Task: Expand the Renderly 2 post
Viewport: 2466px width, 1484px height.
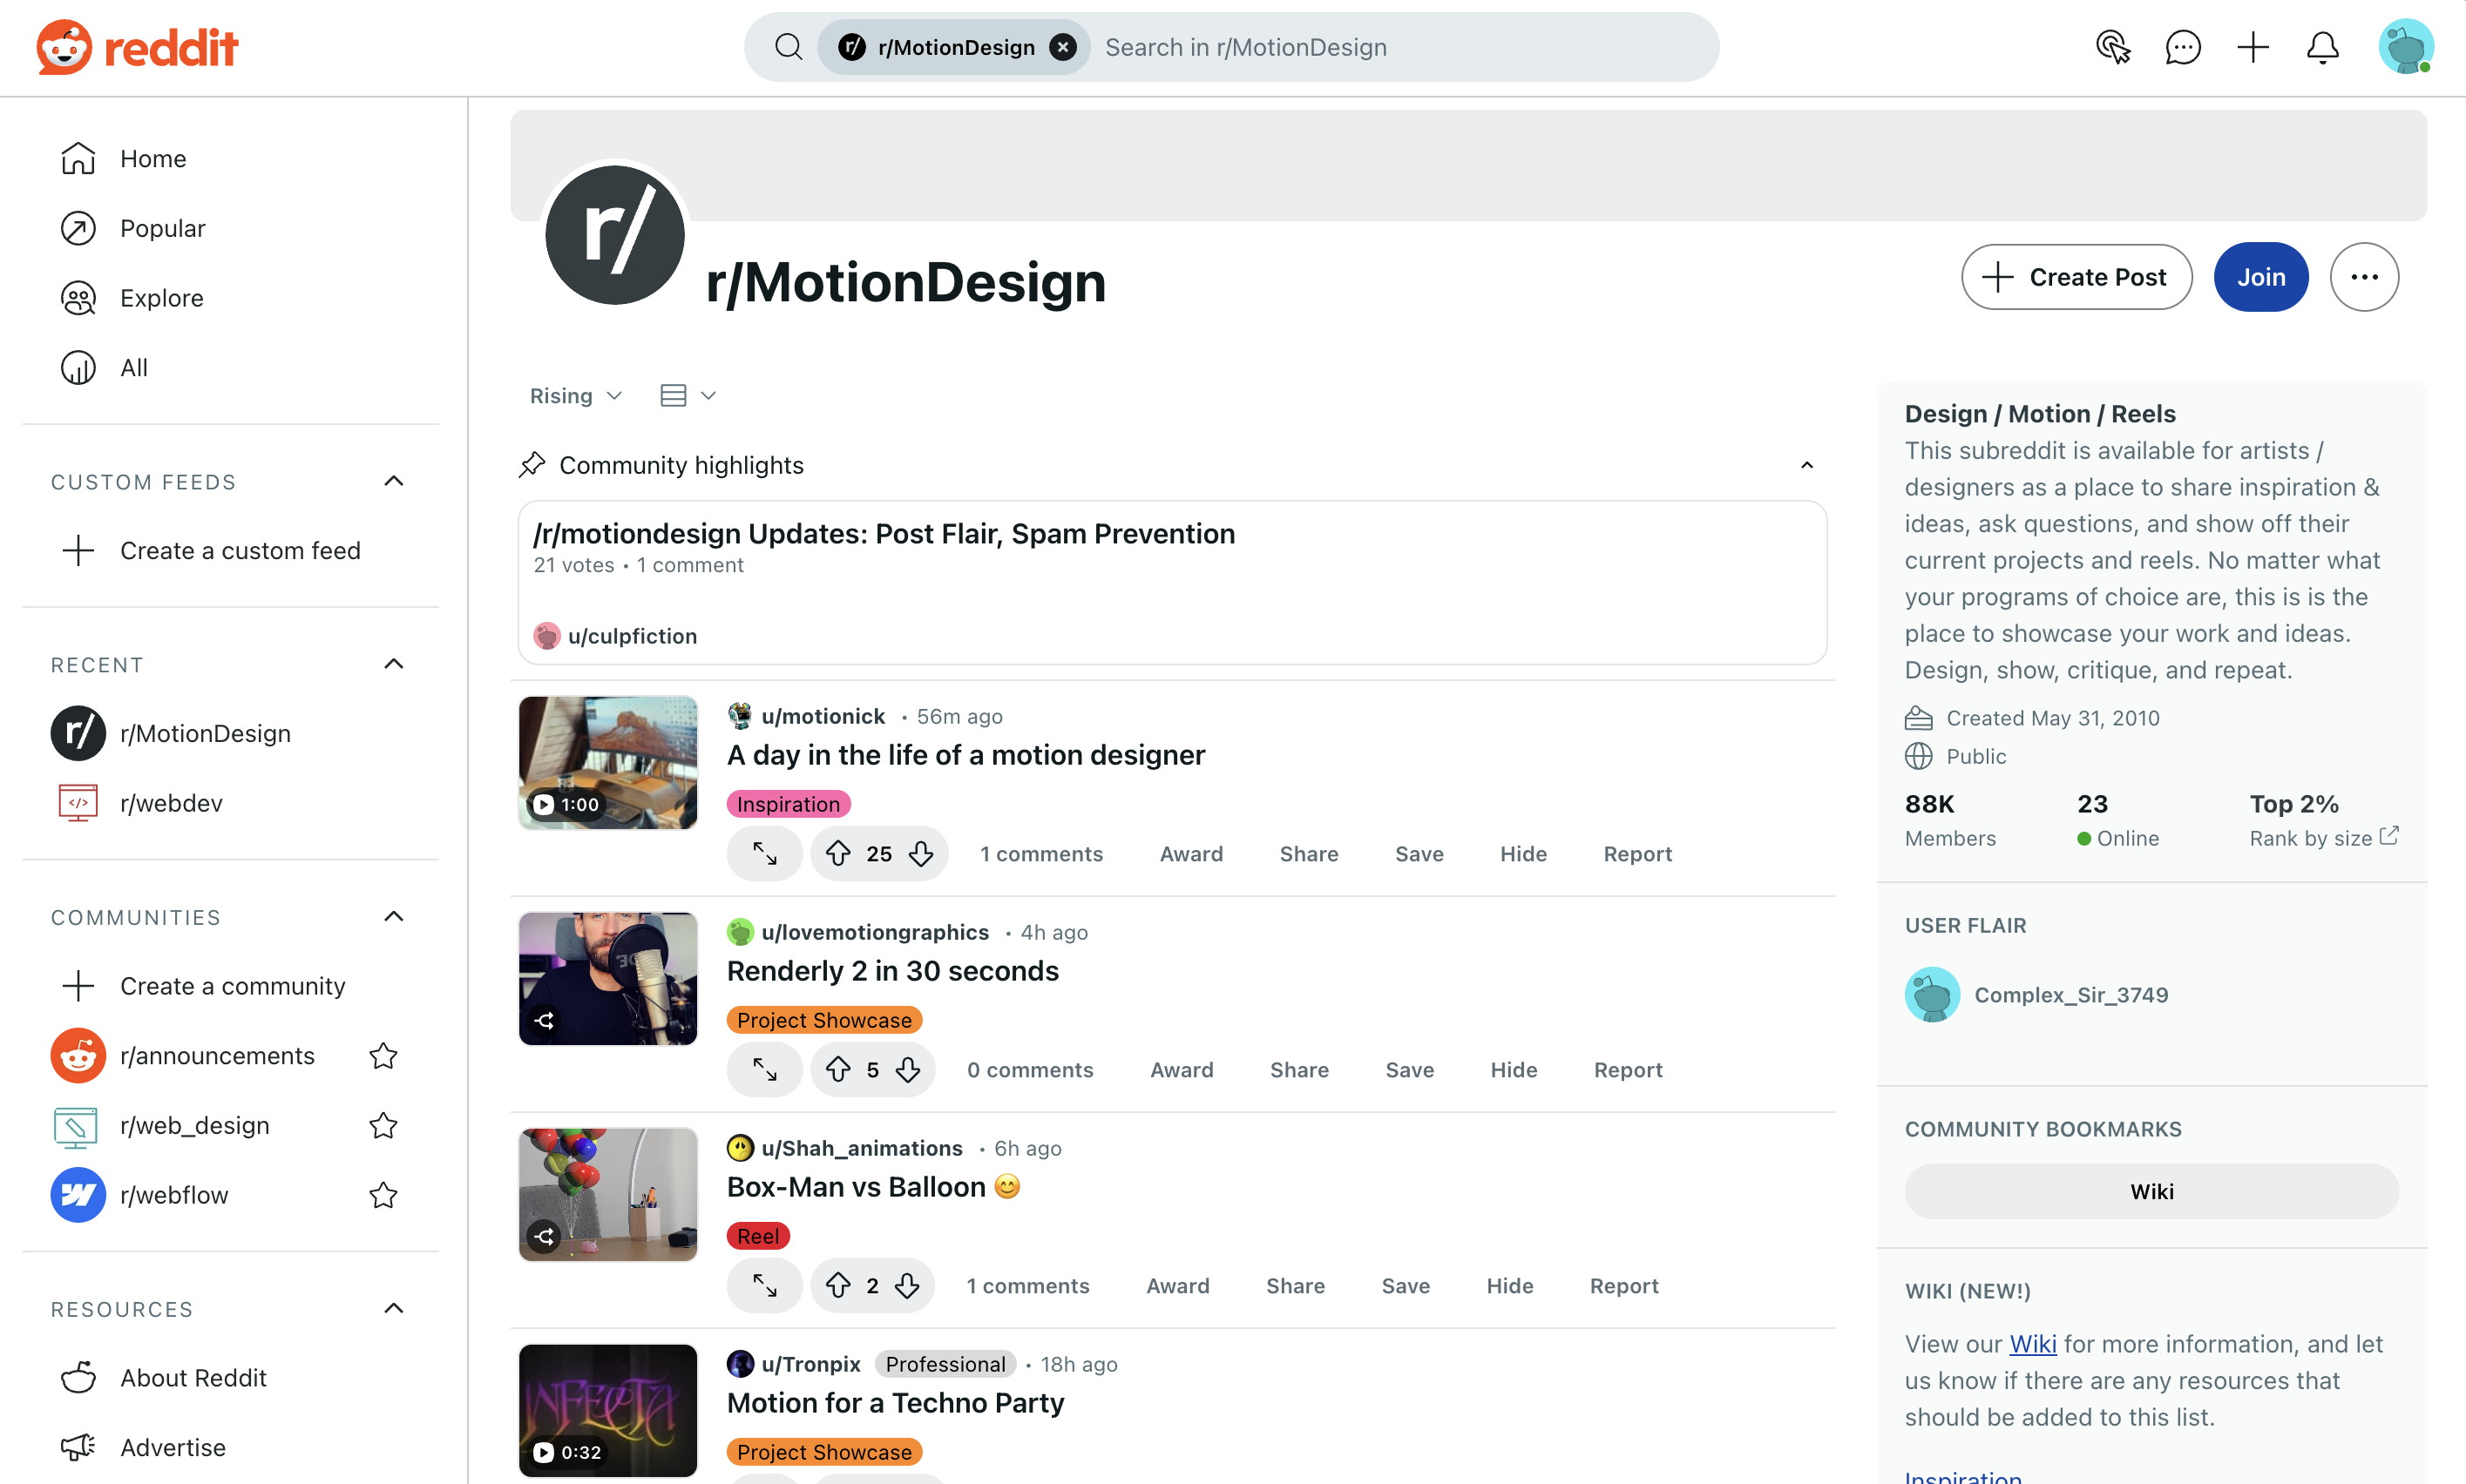Action: tap(764, 1069)
